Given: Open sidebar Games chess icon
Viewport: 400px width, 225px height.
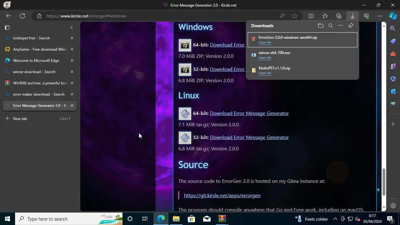Looking at the screenshot, I should pos(393,66).
